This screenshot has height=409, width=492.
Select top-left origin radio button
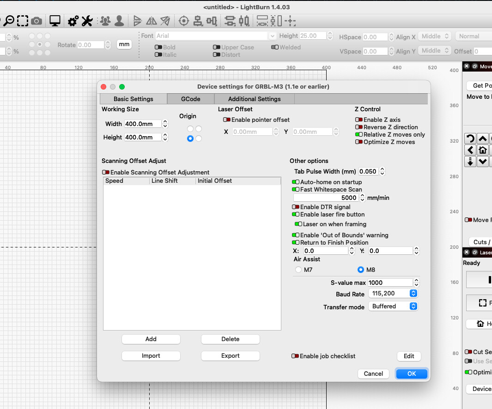click(190, 129)
